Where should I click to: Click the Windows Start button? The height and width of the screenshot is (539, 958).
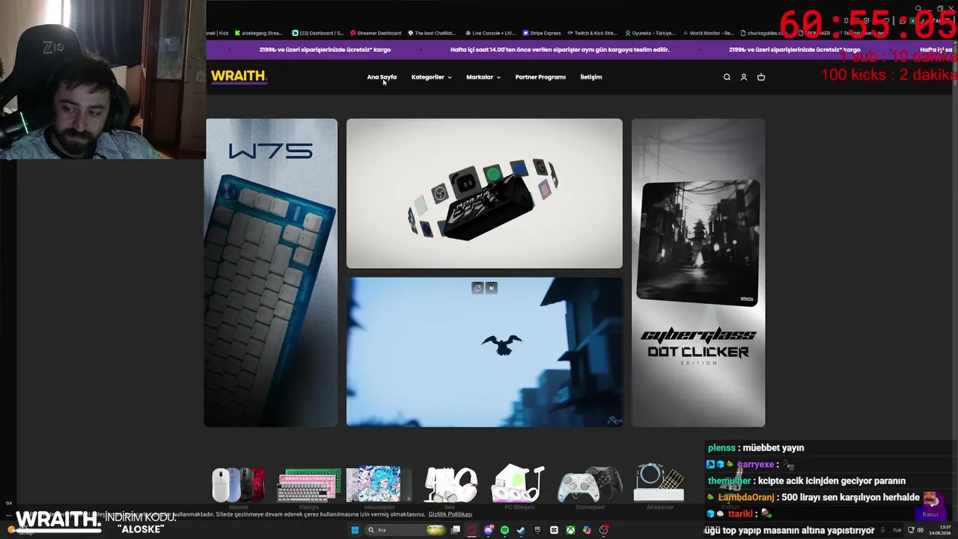[355, 530]
